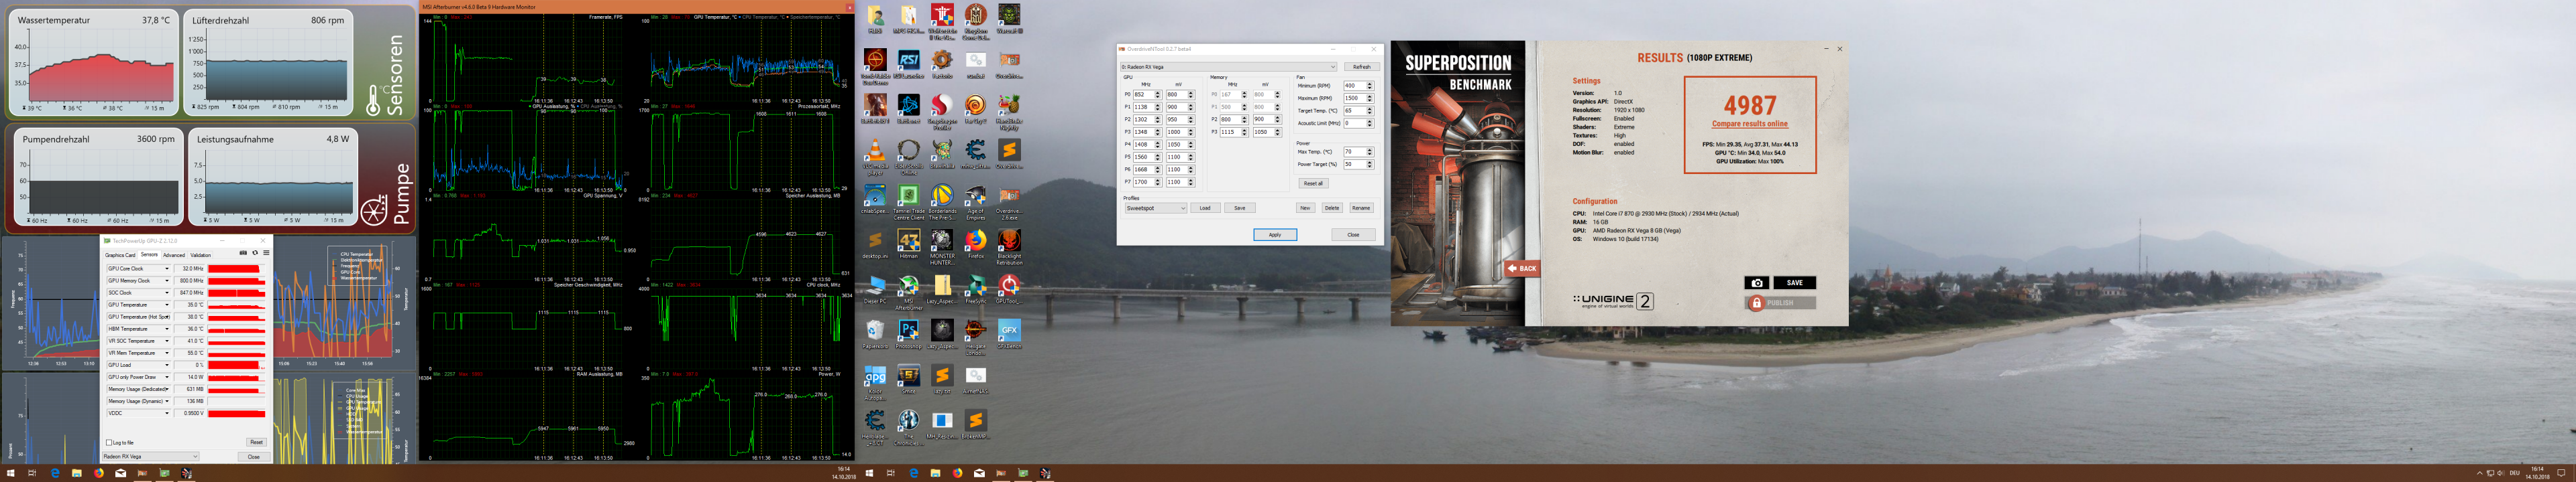Viewport: 2576px width, 482px height.
Task: Open the RSI Launcher shortcut
Action: [x=909, y=64]
